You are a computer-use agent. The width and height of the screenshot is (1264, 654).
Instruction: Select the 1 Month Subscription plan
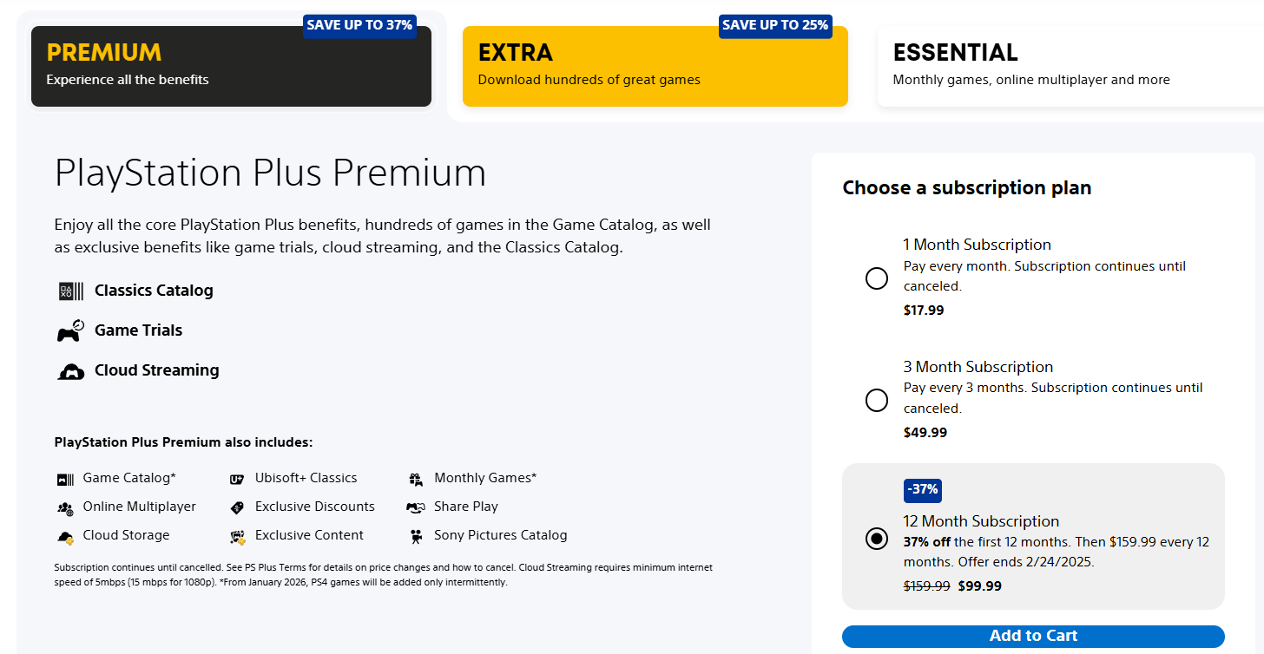[x=876, y=278]
